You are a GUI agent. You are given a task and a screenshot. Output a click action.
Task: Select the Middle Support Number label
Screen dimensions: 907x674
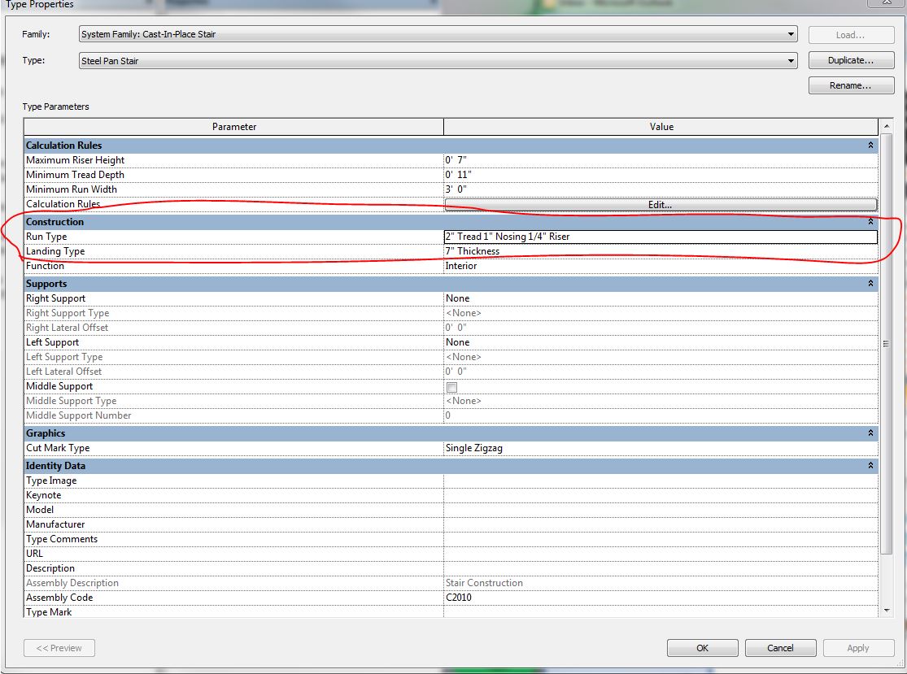(79, 415)
